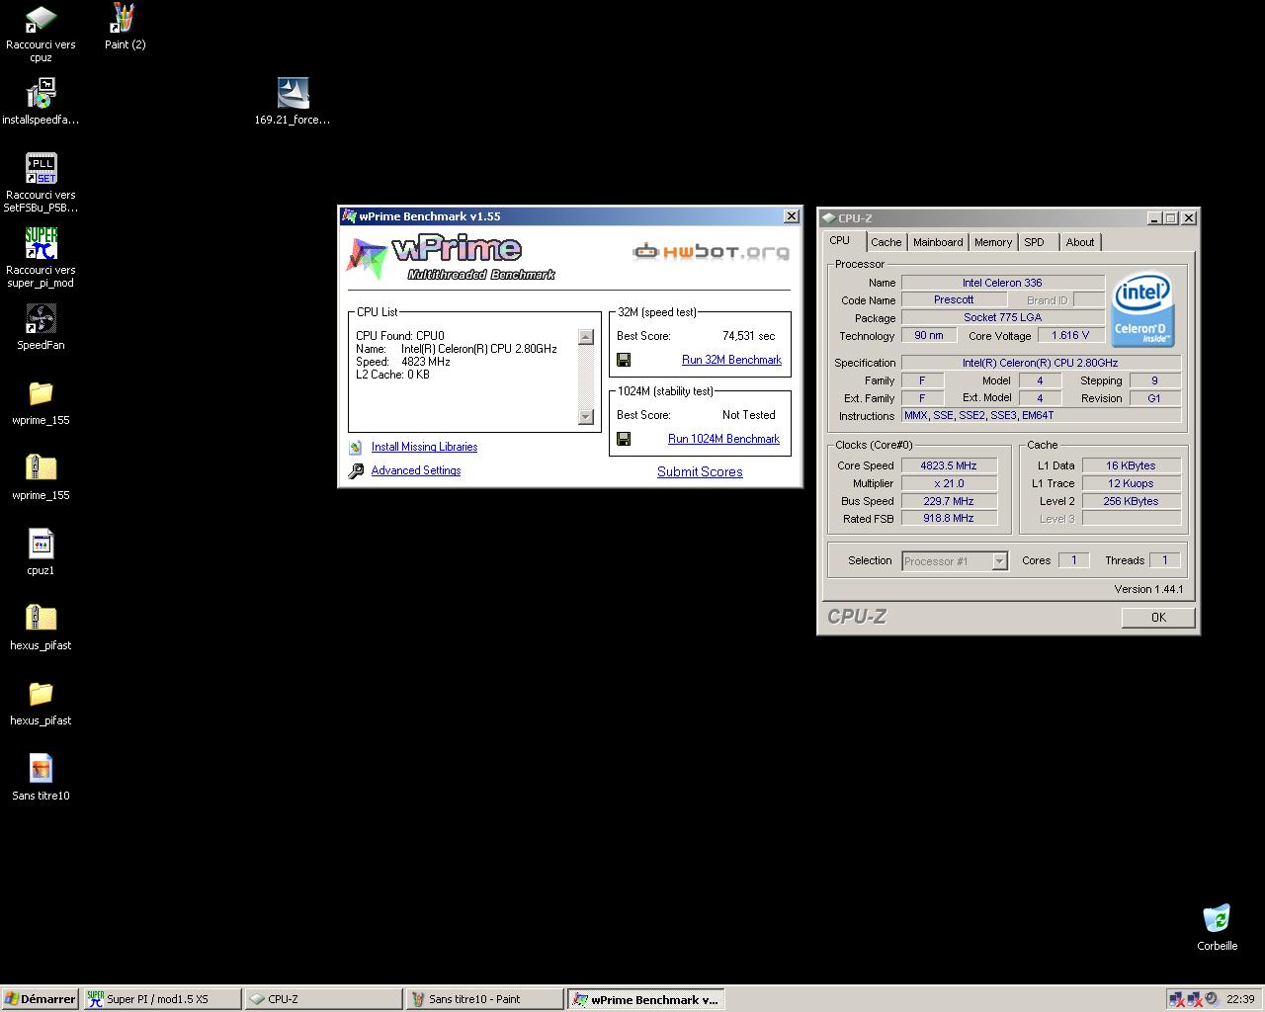Click the Rated FSB value 918.8 MHz
The height and width of the screenshot is (1012, 1265).
tap(949, 518)
